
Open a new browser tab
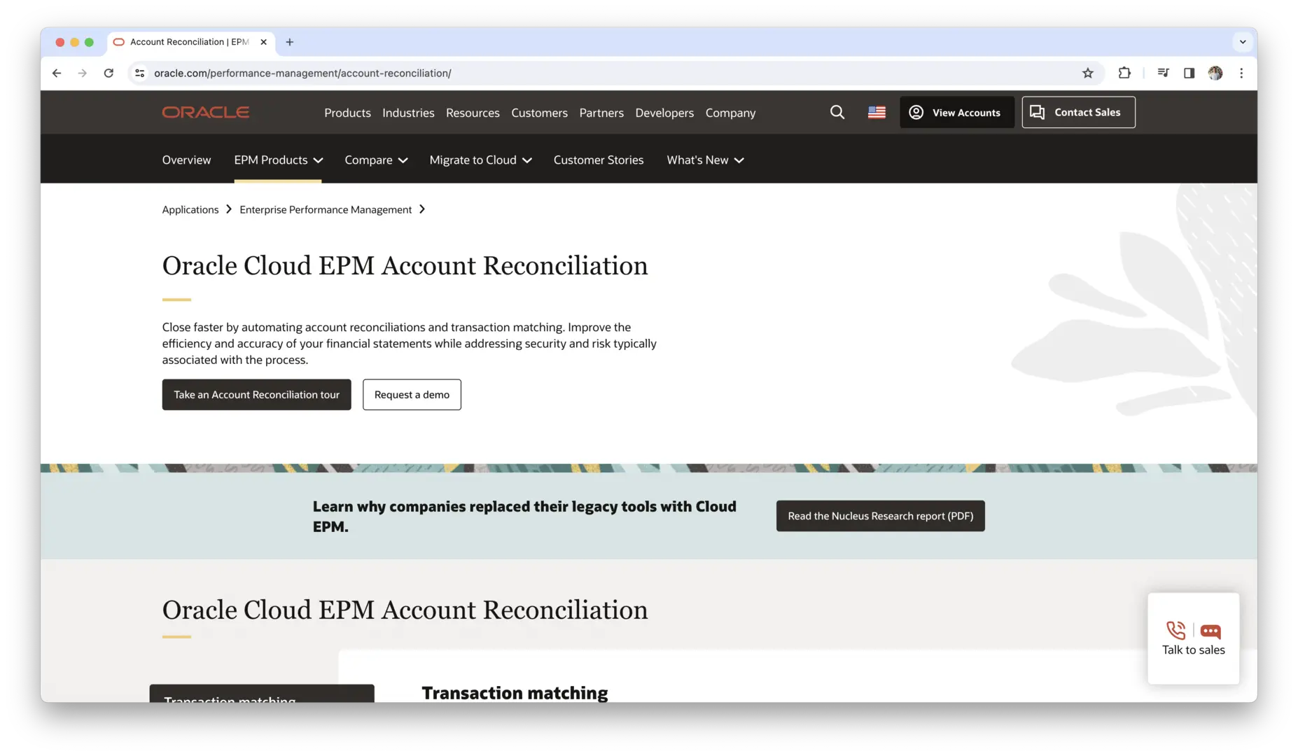coord(289,42)
